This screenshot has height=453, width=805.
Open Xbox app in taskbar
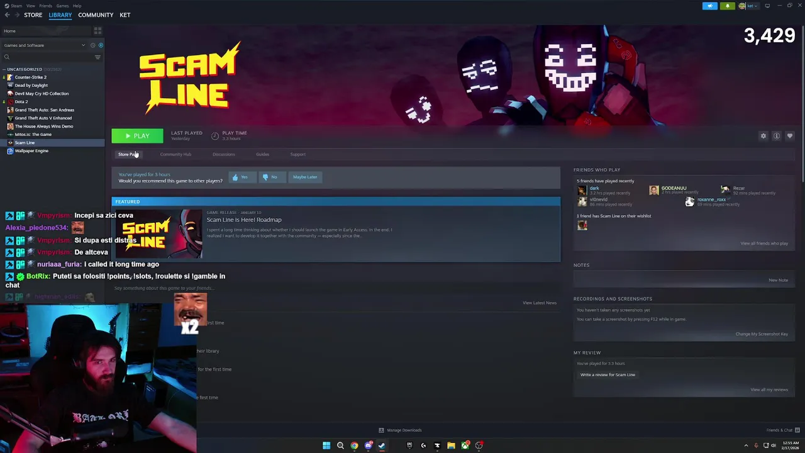click(465, 445)
